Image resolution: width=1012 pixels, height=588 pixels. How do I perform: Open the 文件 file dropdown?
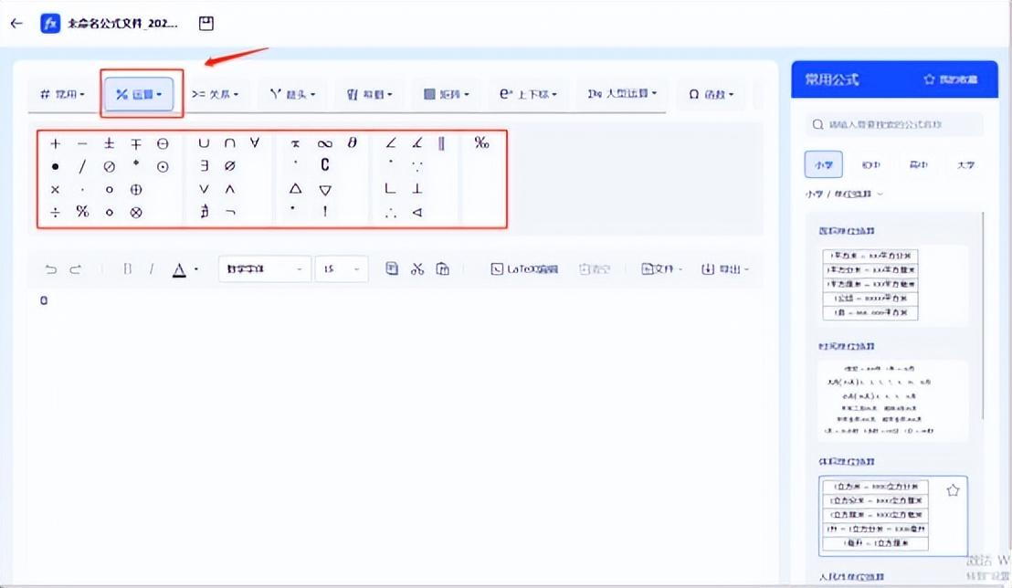661,269
